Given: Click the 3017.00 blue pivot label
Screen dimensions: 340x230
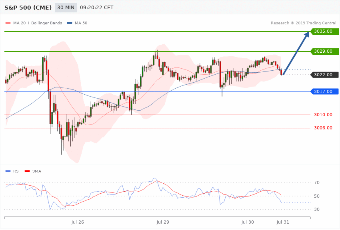Looking at the screenshot, I should coord(325,91).
